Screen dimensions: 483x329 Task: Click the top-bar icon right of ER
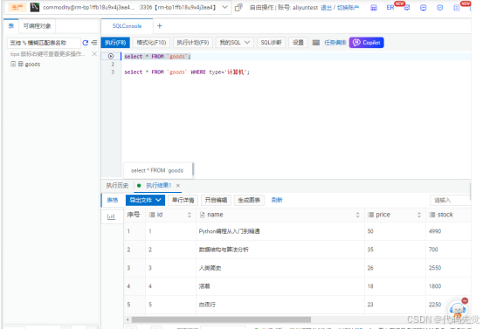(x=407, y=8)
